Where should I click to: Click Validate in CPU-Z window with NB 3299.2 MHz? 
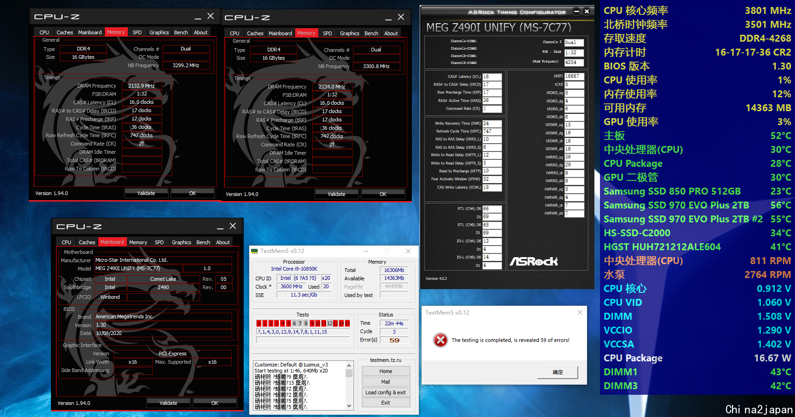pos(146,193)
